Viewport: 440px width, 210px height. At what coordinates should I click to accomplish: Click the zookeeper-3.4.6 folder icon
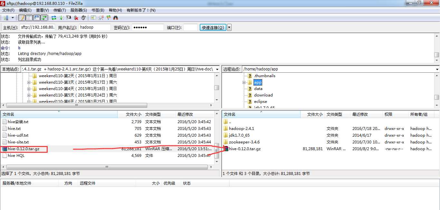(226, 142)
